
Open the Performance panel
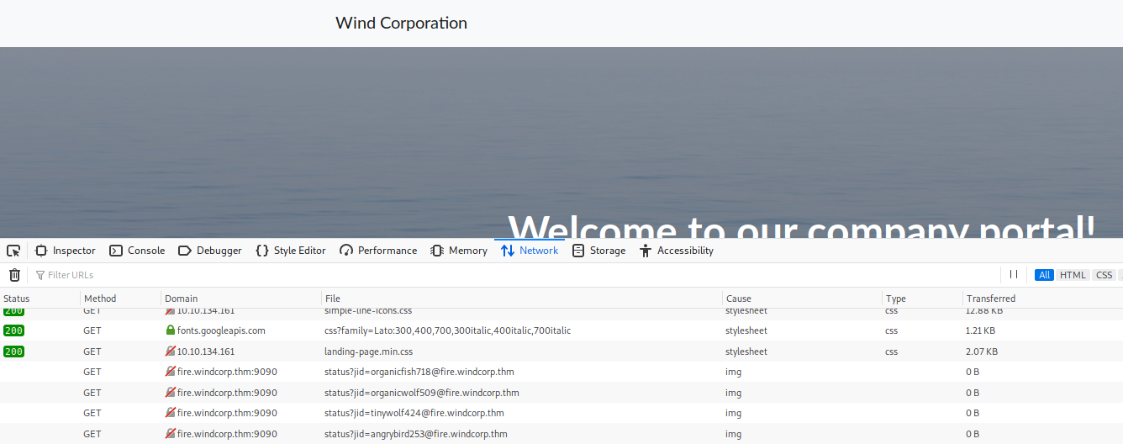pyautogui.click(x=378, y=251)
